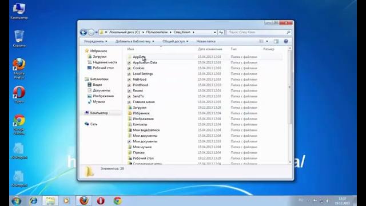Open Mozilla Firefox desktop shortcut
Viewport: 366px width, 206px height.
19,69
